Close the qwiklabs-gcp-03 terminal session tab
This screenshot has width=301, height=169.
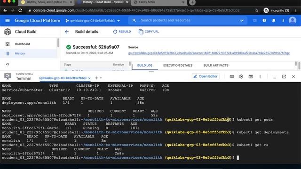point(89,78)
